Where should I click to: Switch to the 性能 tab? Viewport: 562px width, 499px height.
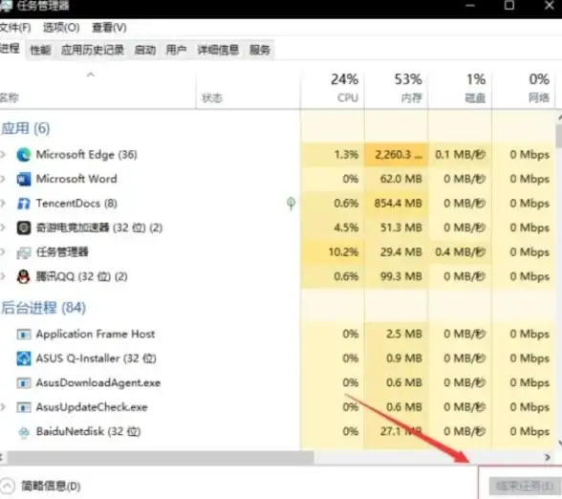pos(40,50)
